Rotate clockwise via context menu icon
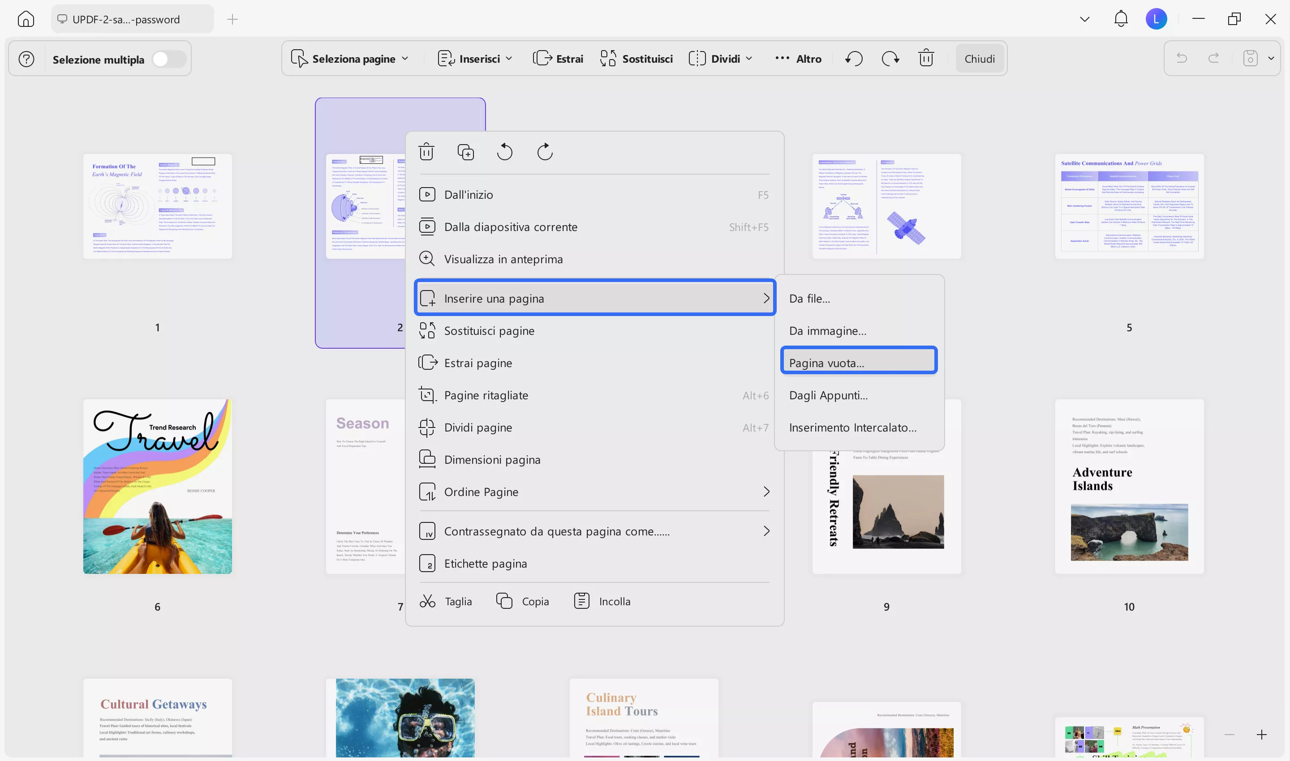 coord(544,152)
